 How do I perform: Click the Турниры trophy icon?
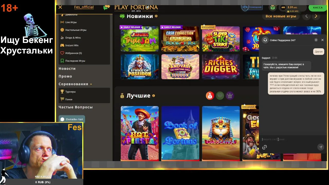[62, 91]
